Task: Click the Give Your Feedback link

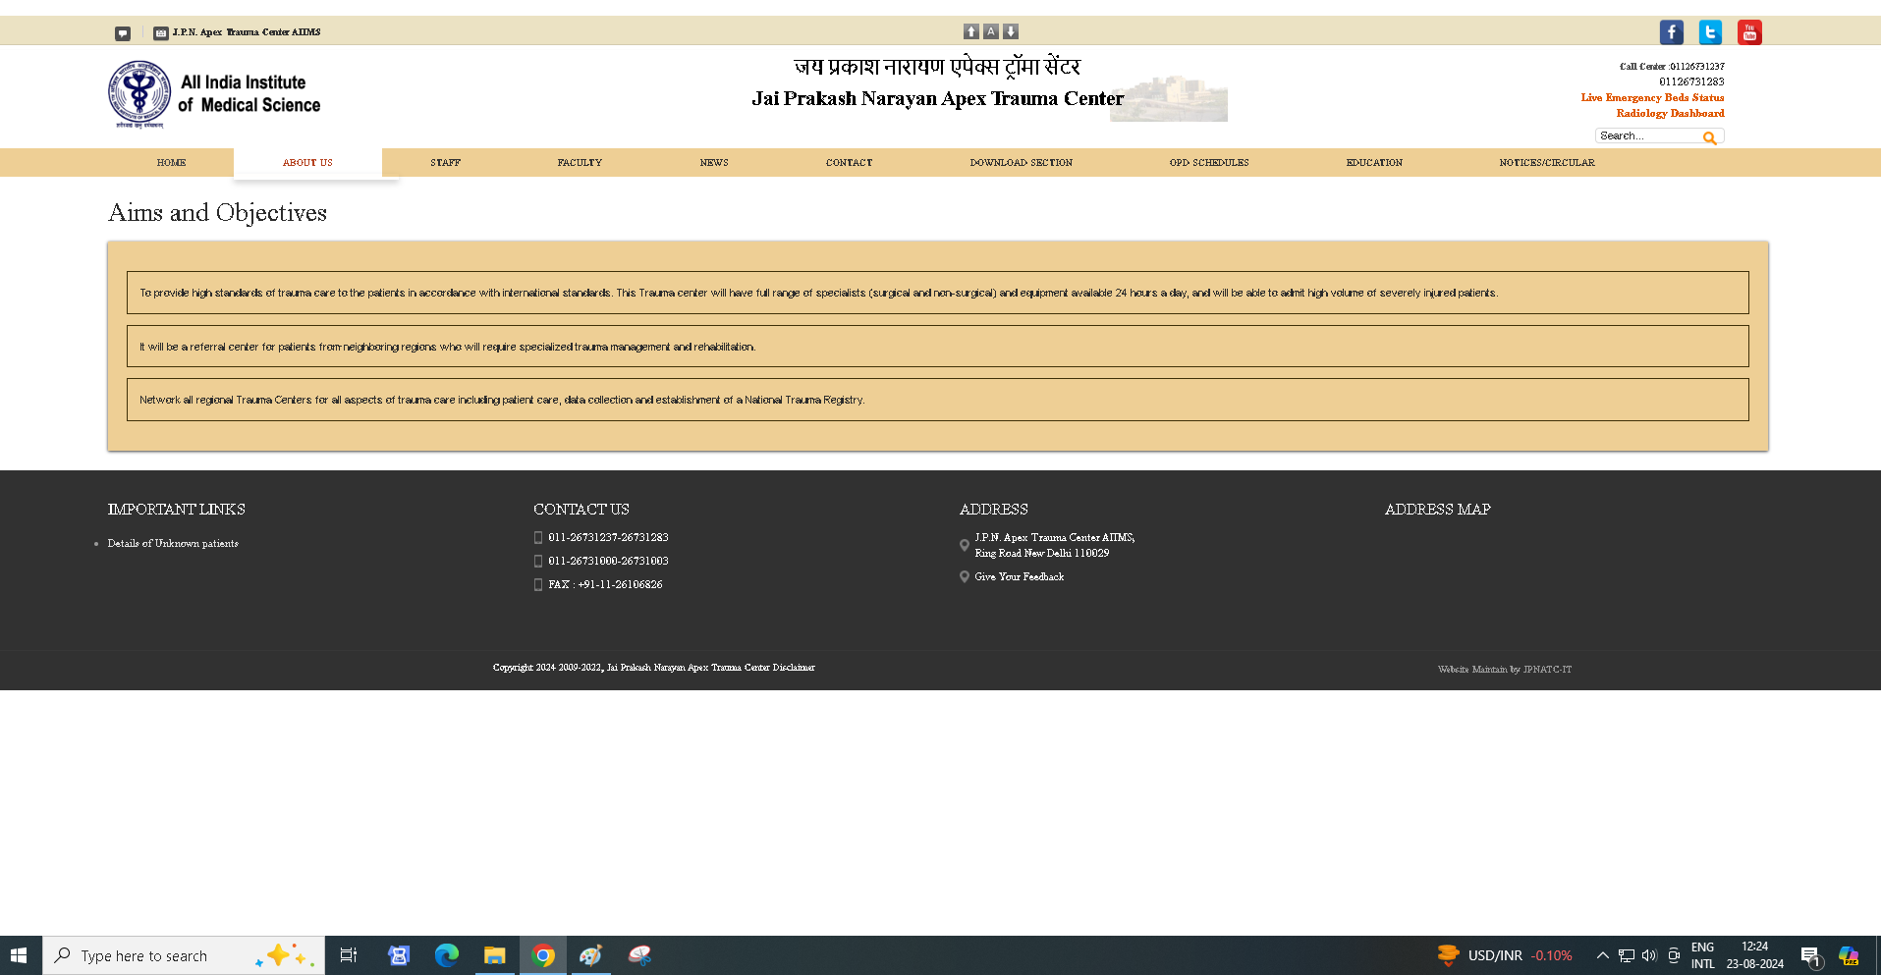Action: click(1020, 577)
